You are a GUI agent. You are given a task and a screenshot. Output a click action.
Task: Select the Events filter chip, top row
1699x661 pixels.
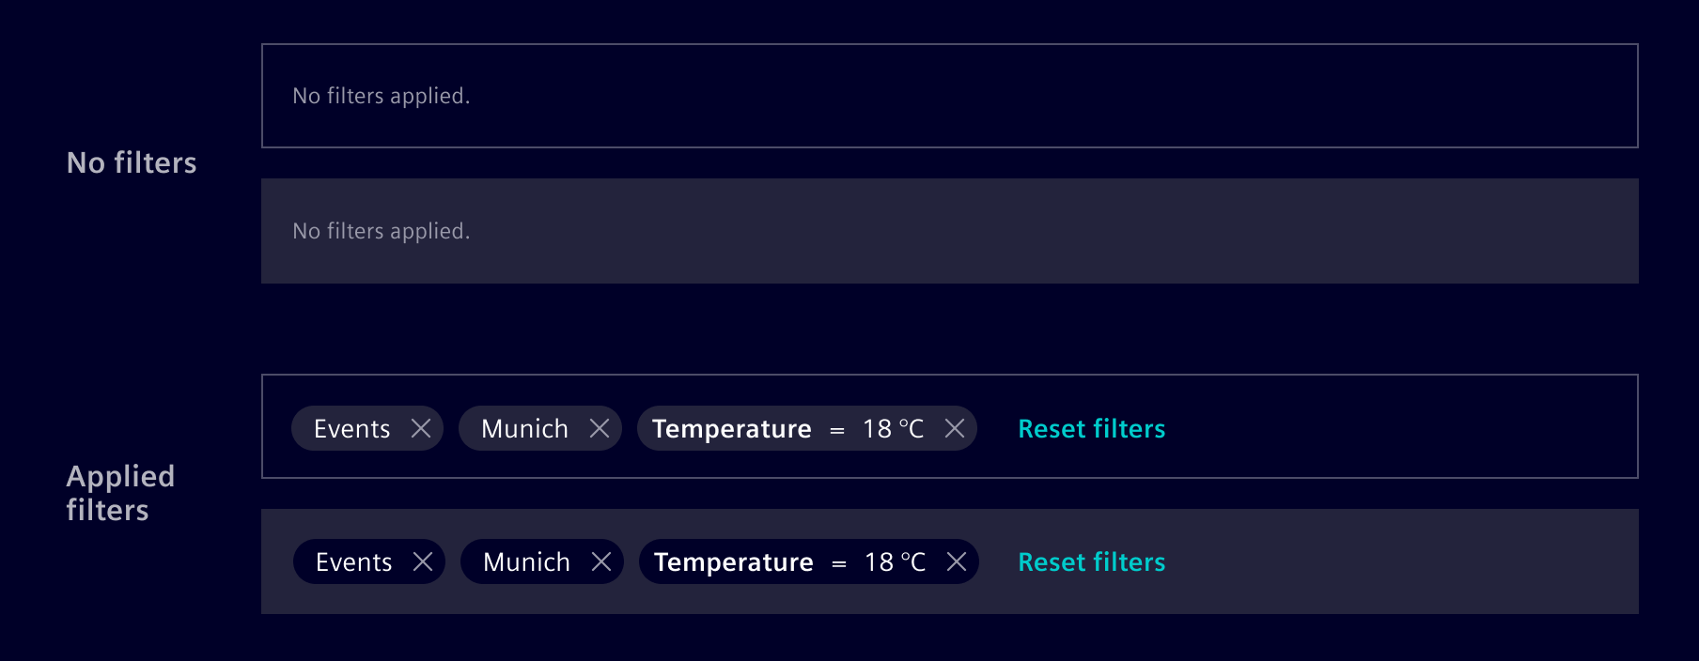[352, 428]
